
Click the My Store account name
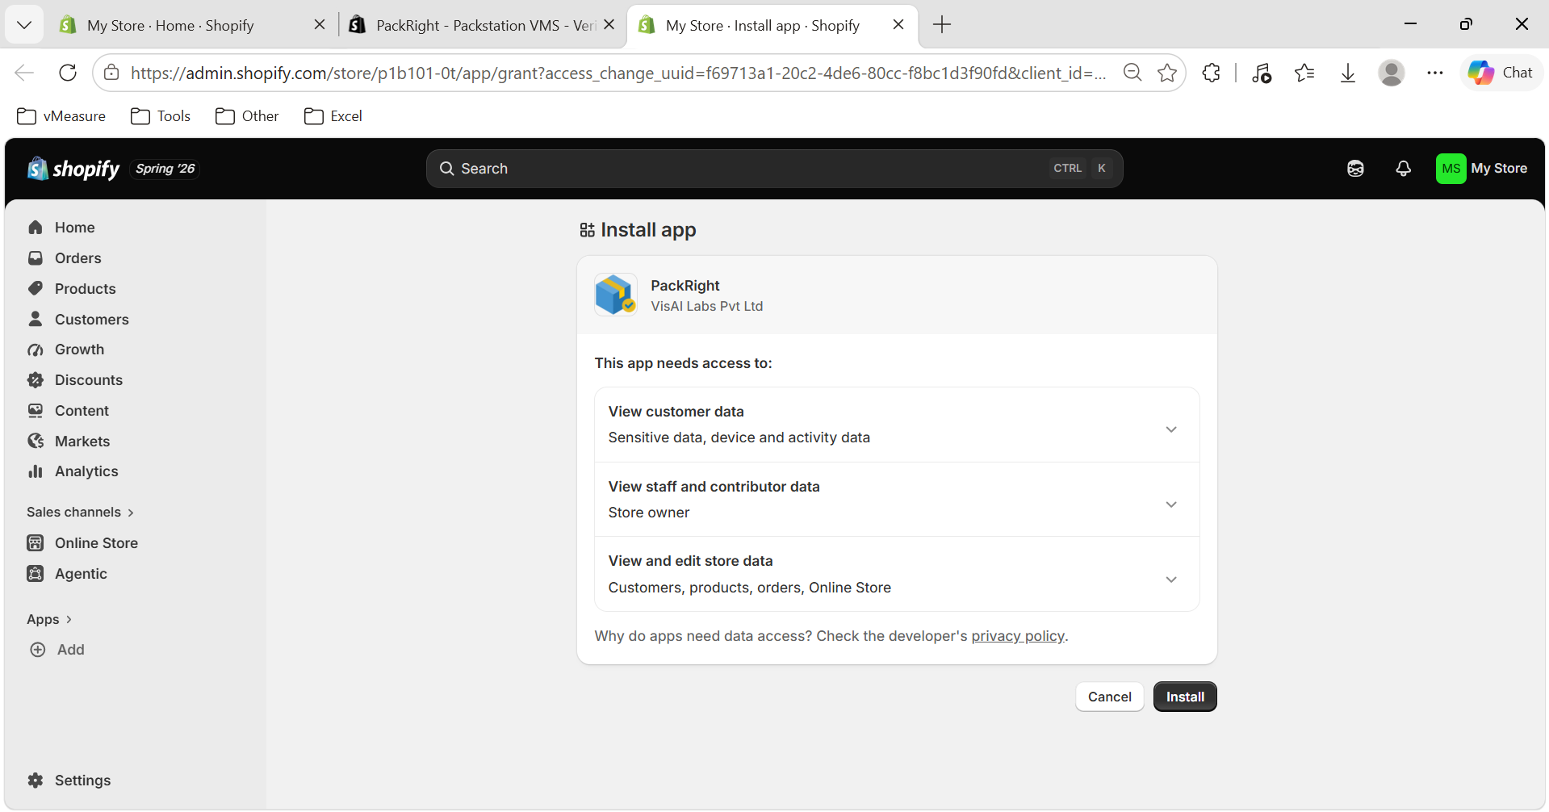point(1499,169)
